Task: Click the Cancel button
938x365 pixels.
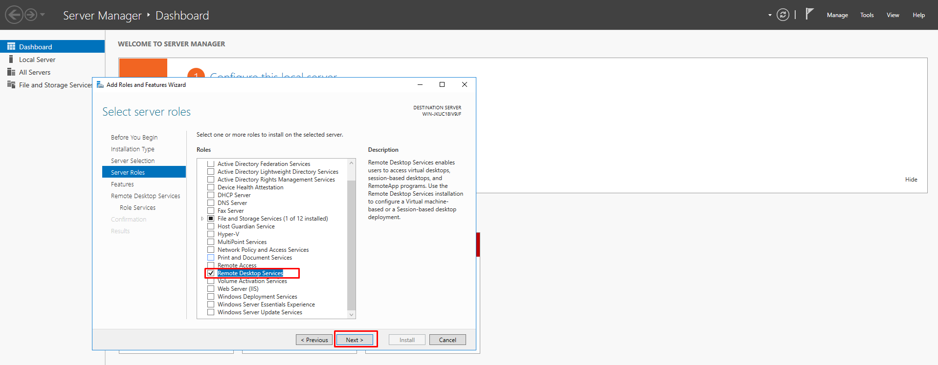Action: pos(447,340)
